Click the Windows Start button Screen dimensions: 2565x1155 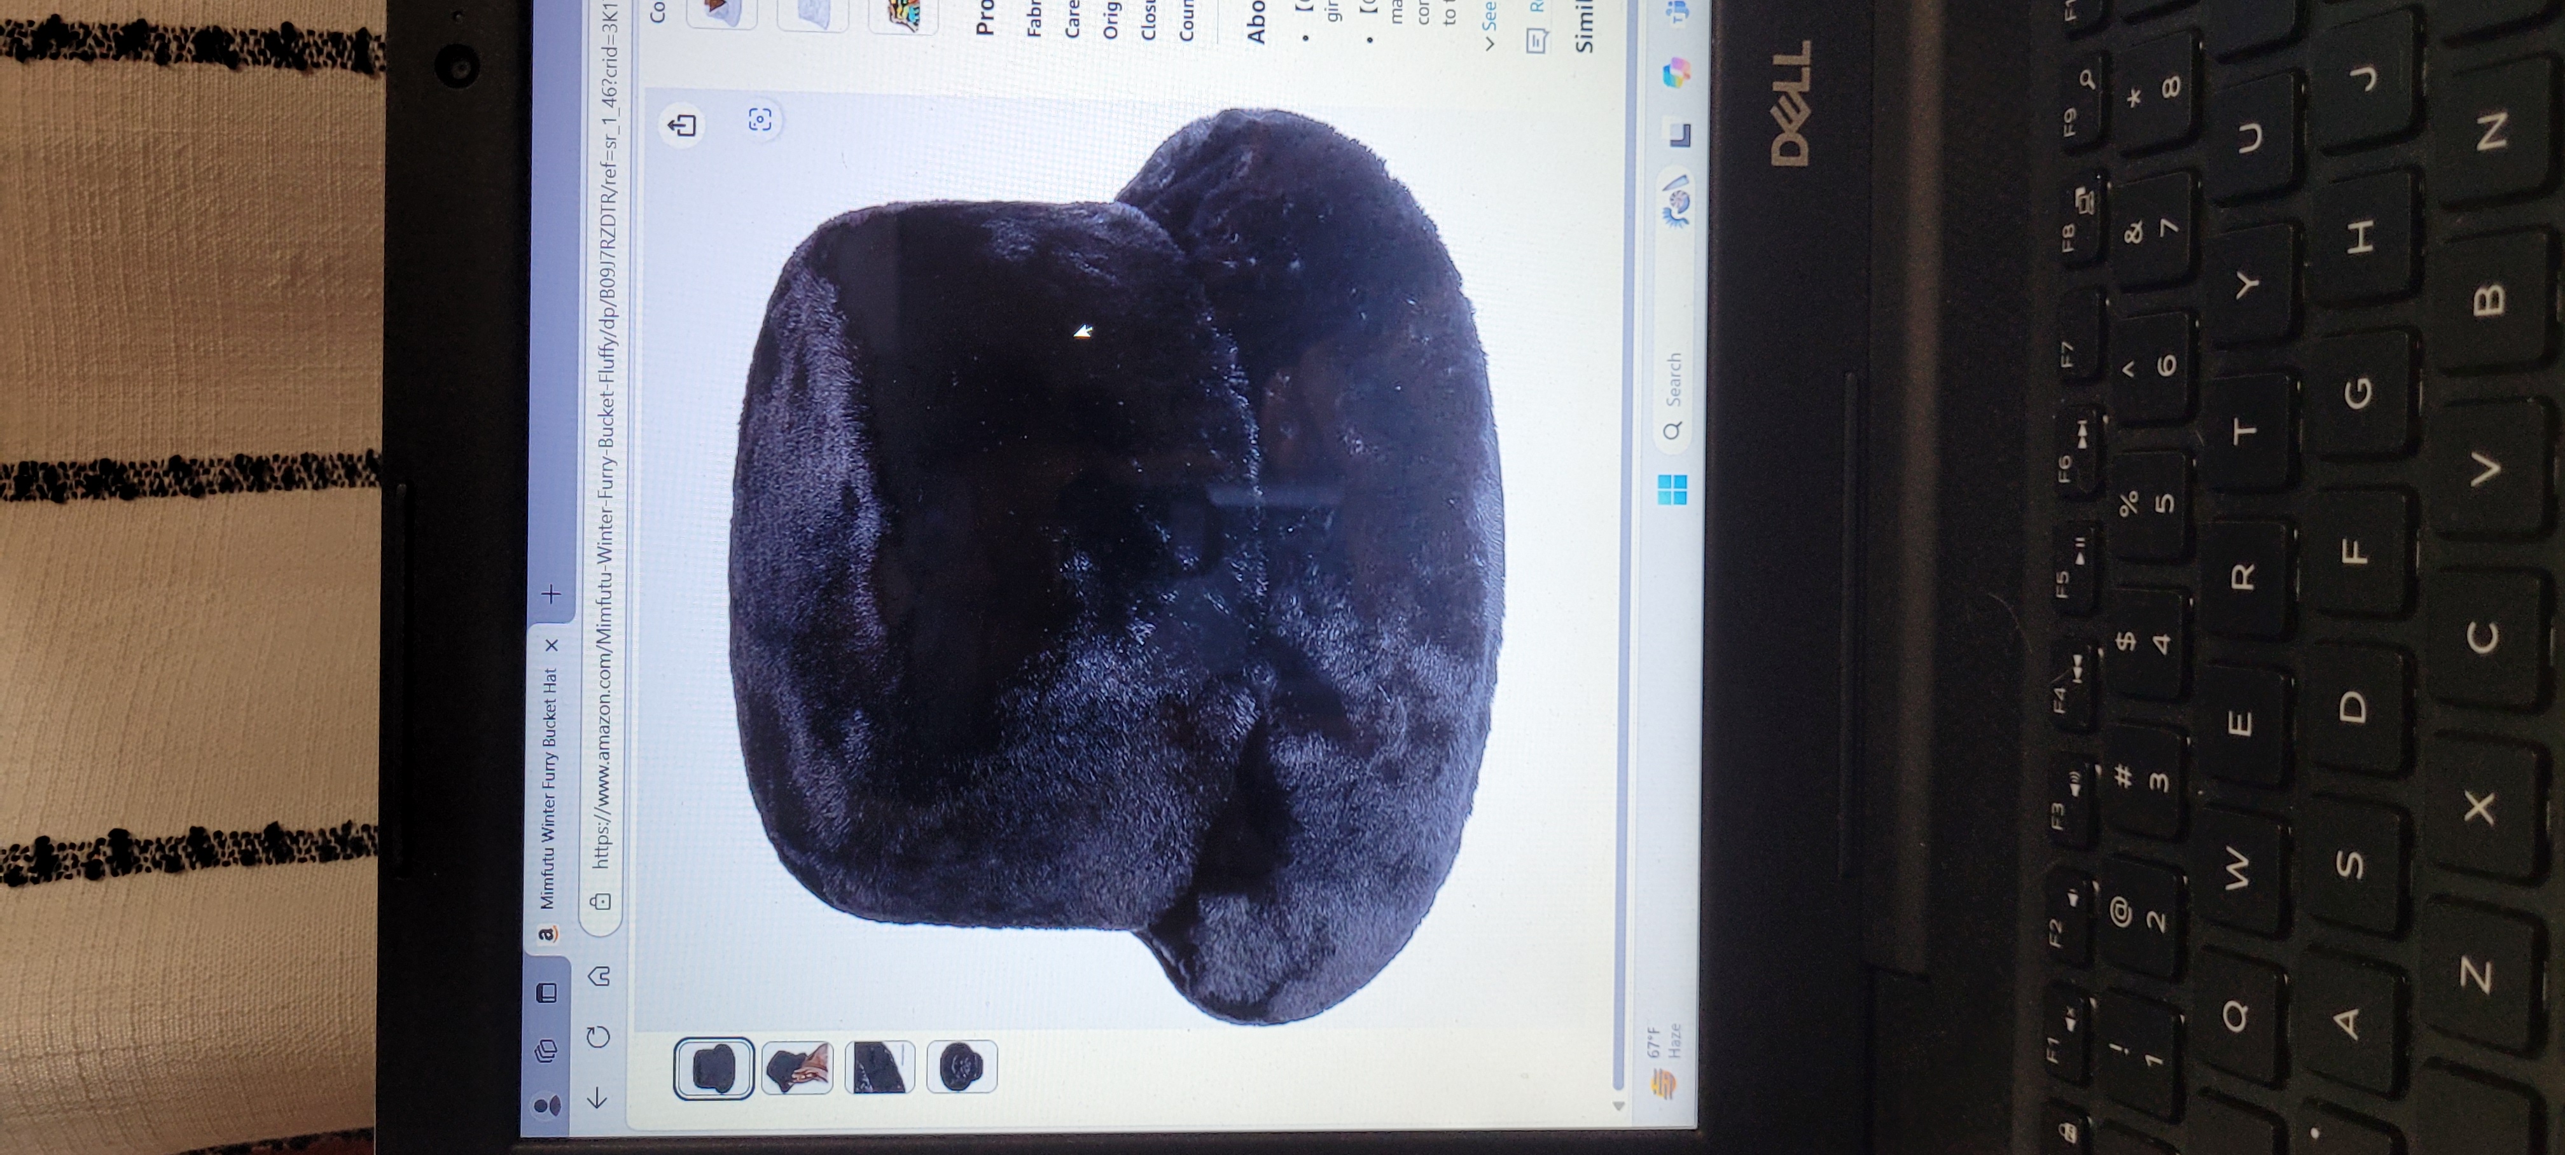point(1673,489)
